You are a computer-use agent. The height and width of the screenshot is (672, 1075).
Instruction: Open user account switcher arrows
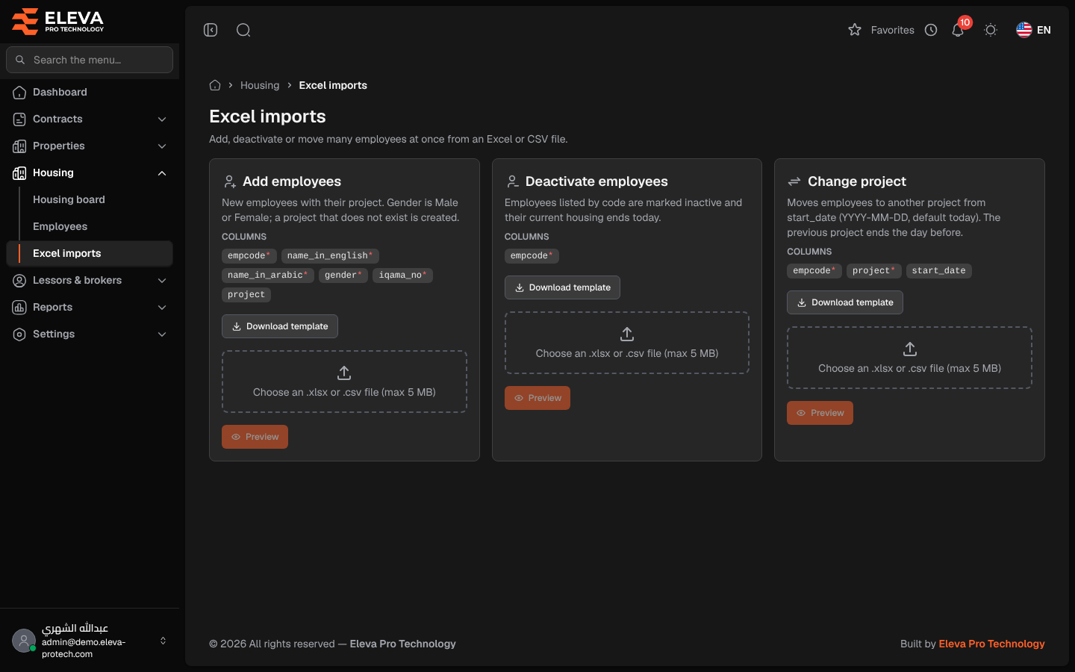point(163,641)
